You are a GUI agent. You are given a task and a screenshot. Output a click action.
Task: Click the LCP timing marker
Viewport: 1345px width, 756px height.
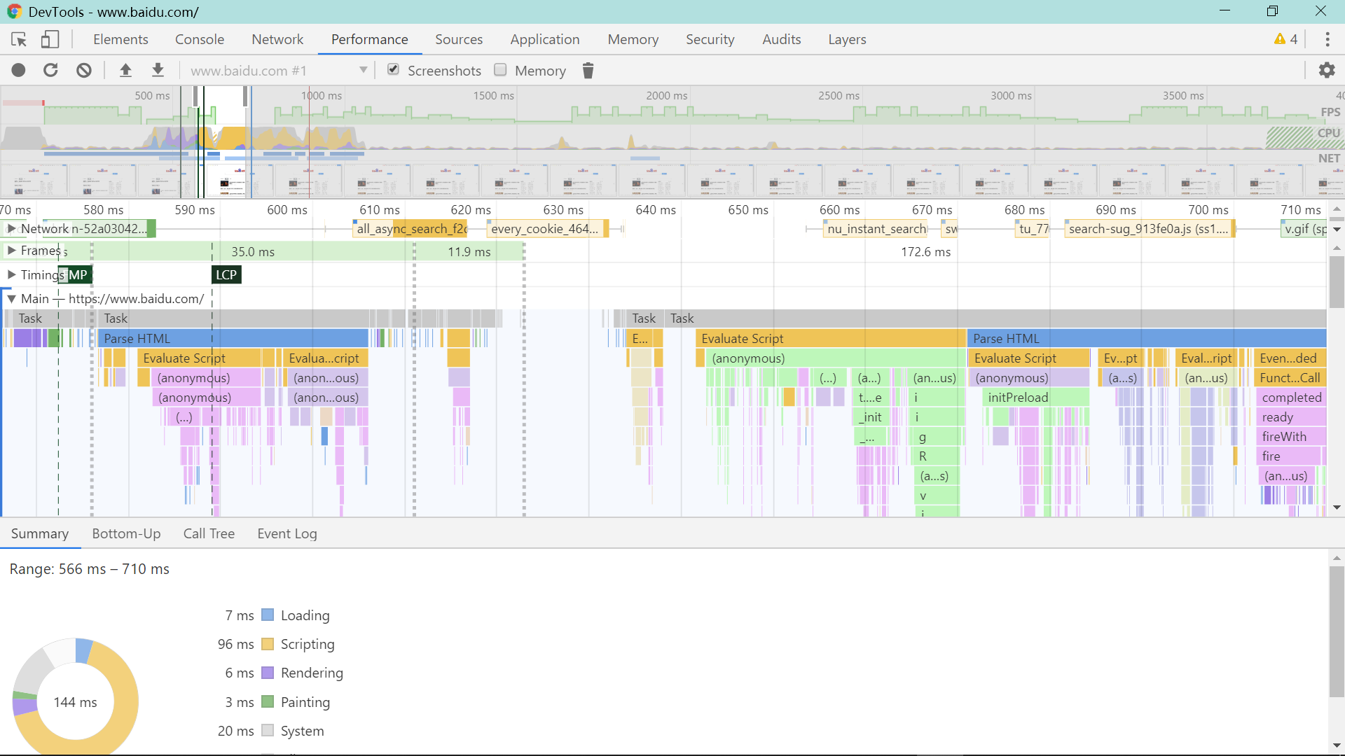[226, 275]
